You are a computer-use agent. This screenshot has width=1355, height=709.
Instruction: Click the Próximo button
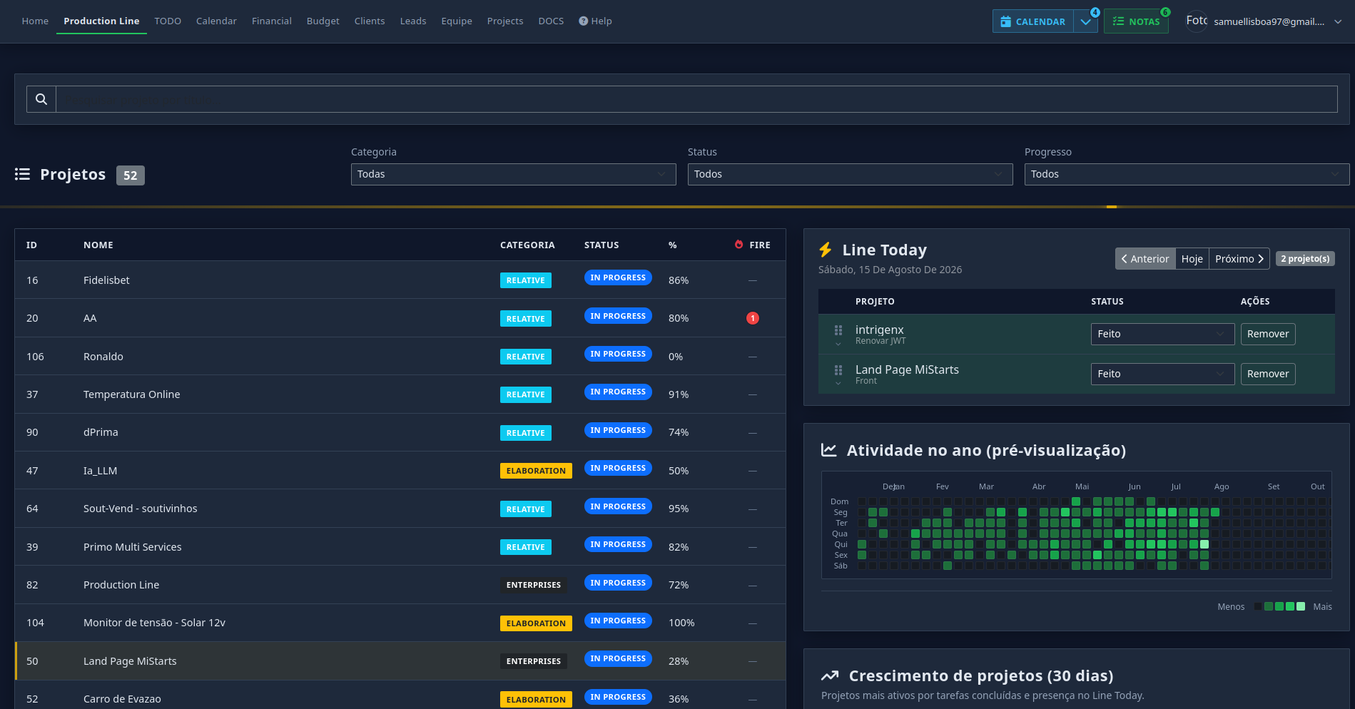coord(1239,258)
